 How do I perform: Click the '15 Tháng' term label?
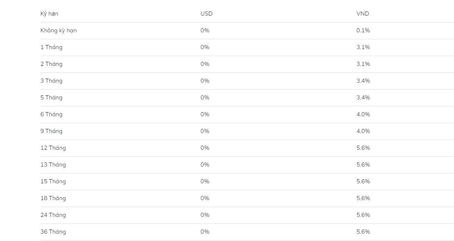[x=53, y=182]
